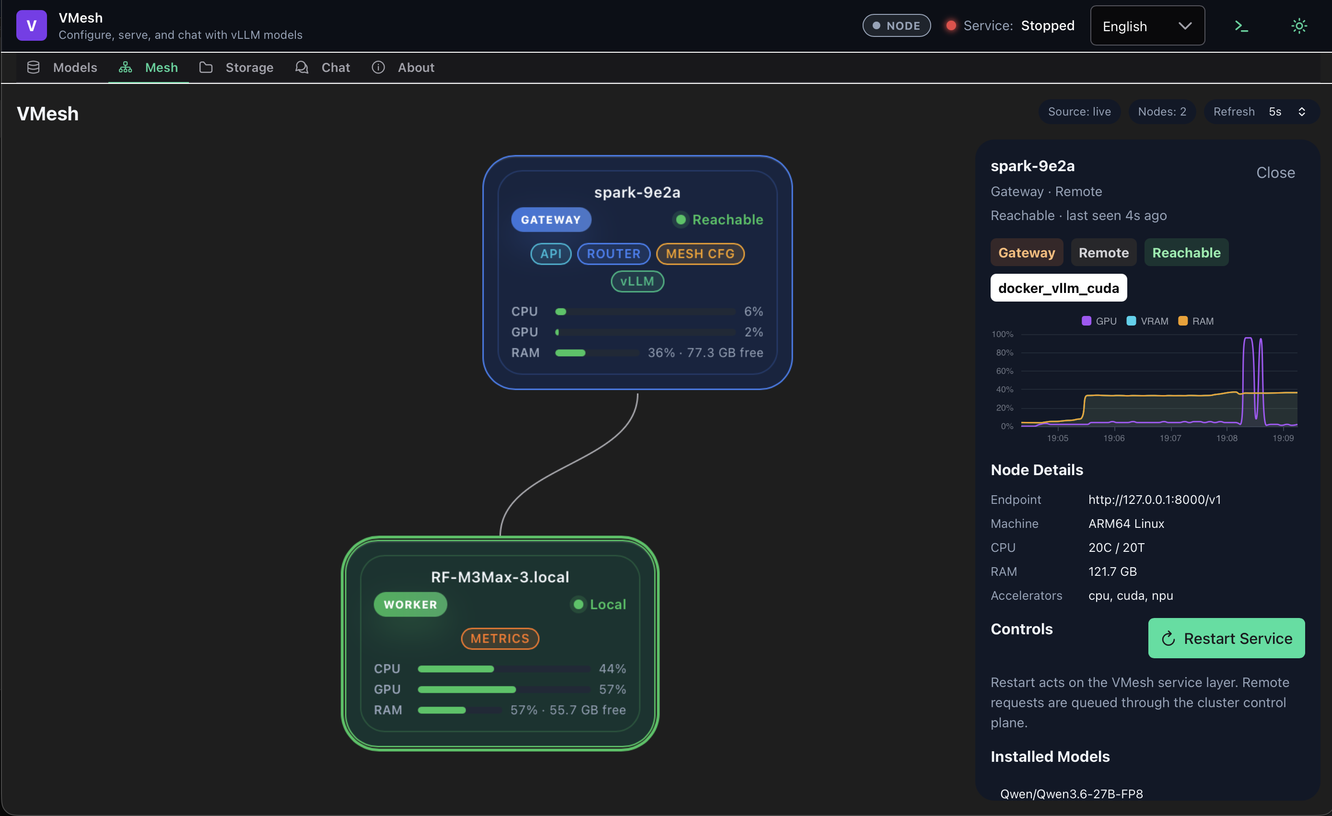
Task: Select the docker_vllm_cuda runtime chip
Action: pyautogui.click(x=1059, y=288)
